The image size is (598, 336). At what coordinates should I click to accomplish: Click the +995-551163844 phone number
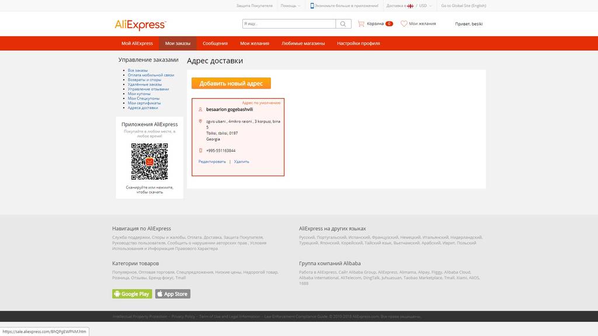pyautogui.click(x=221, y=150)
